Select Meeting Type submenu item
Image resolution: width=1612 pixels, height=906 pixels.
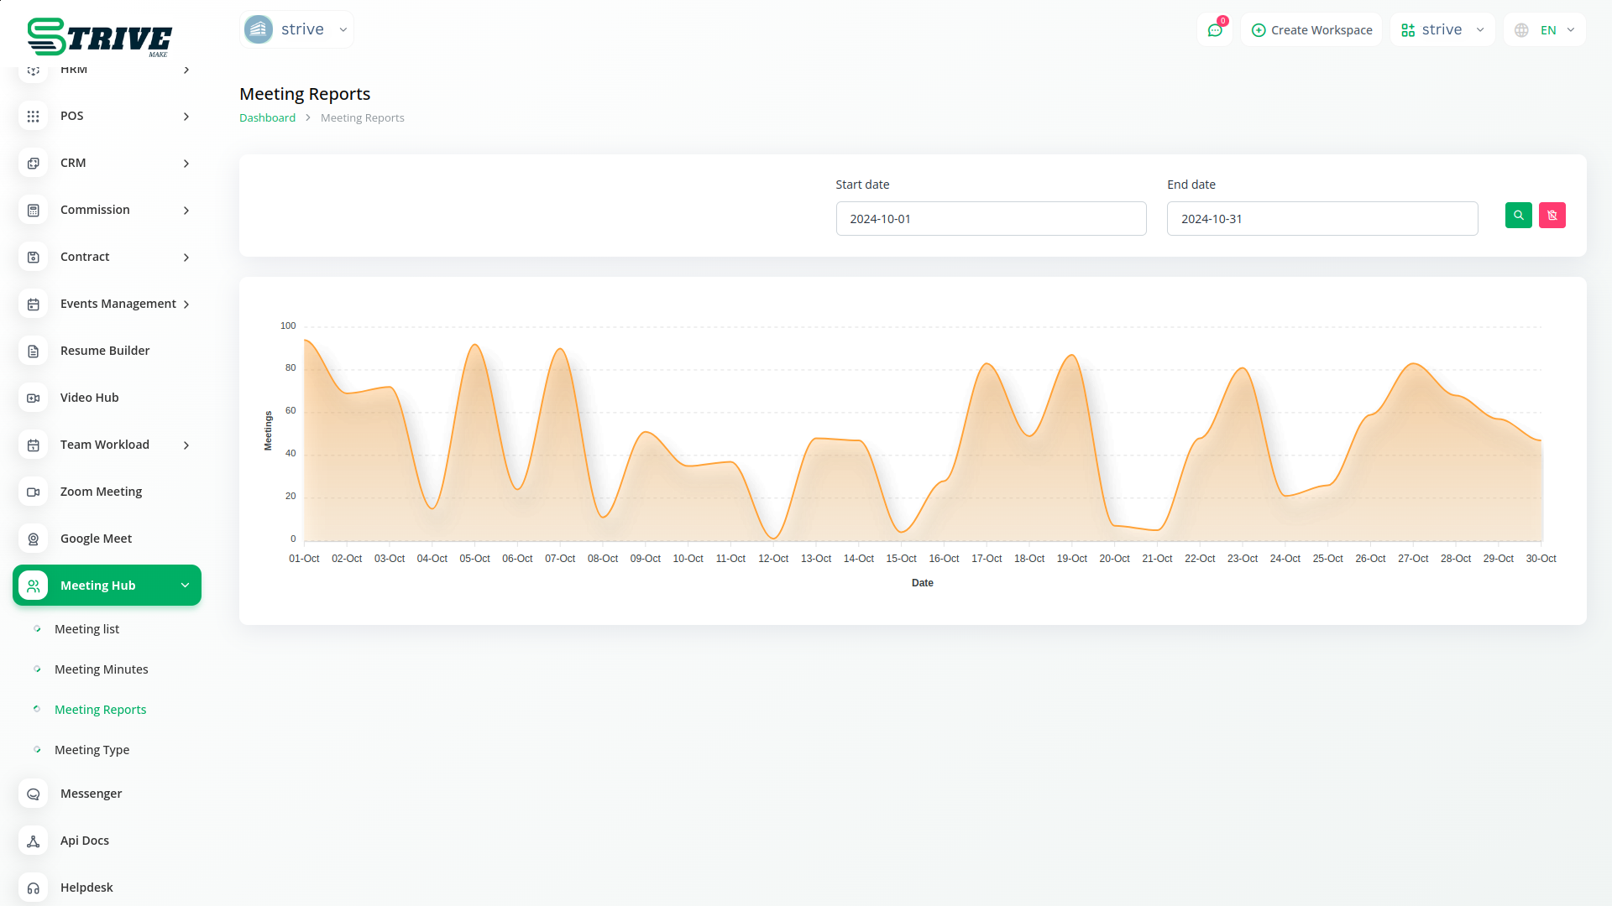coord(92,750)
